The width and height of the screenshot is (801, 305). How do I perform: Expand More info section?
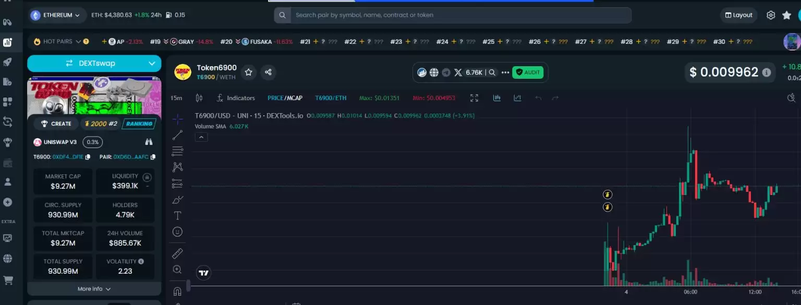(x=94, y=289)
